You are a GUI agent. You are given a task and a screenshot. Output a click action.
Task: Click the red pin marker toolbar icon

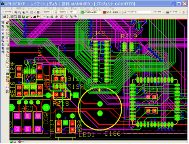coord(38,17)
